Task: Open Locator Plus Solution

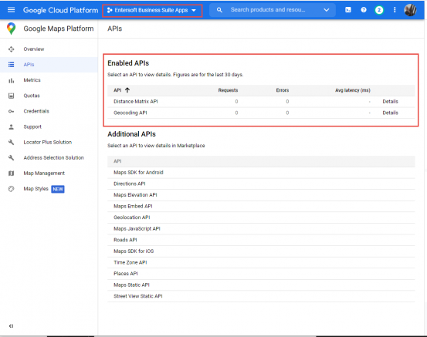Action: pyautogui.click(x=49, y=142)
